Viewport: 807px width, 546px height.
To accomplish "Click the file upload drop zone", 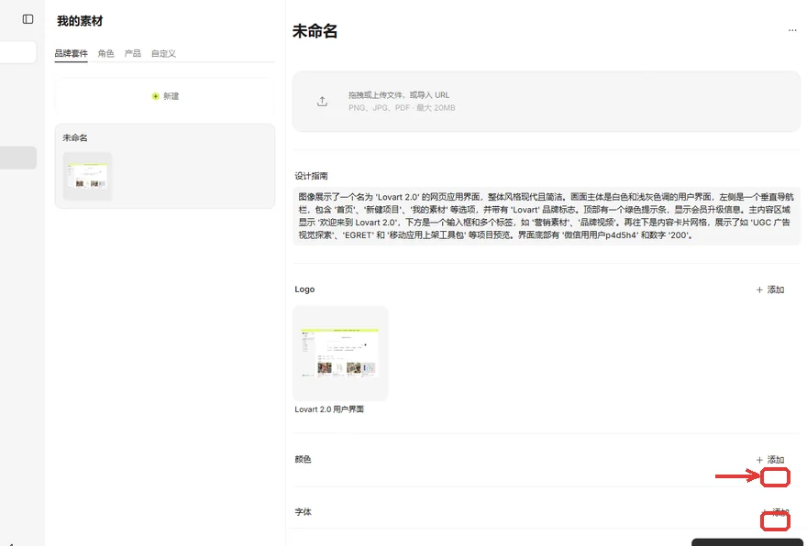I will tap(547, 102).
